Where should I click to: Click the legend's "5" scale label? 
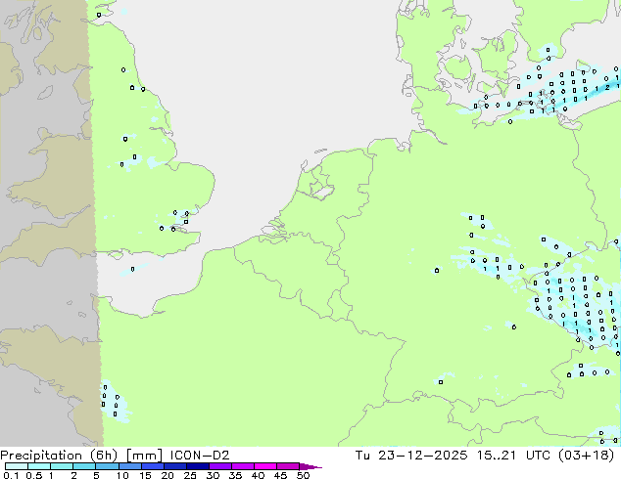click(x=96, y=475)
